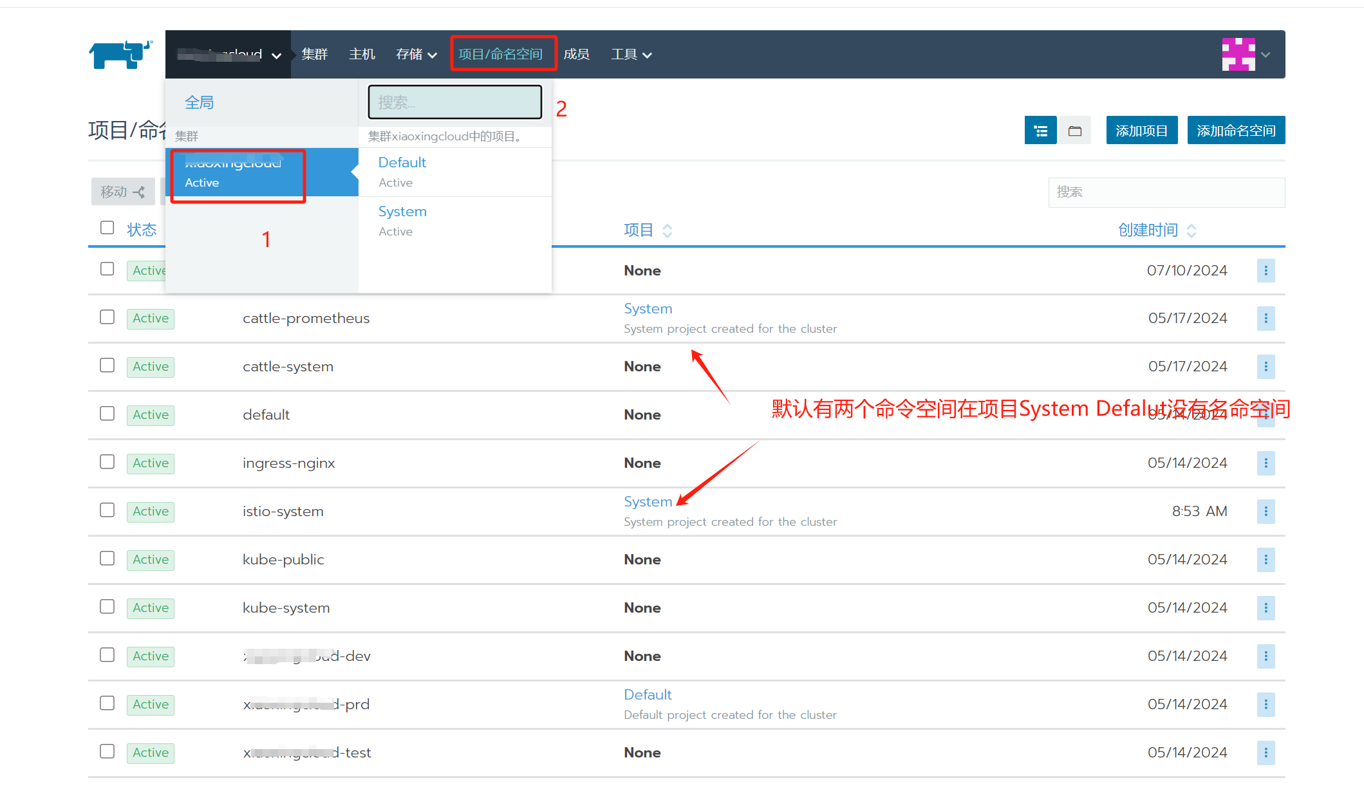
Task: Check the default namespace row checkbox
Action: (107, 414)
